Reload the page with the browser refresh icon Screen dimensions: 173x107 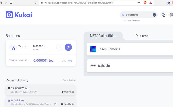pyautogui.click(x=11, y=3)
